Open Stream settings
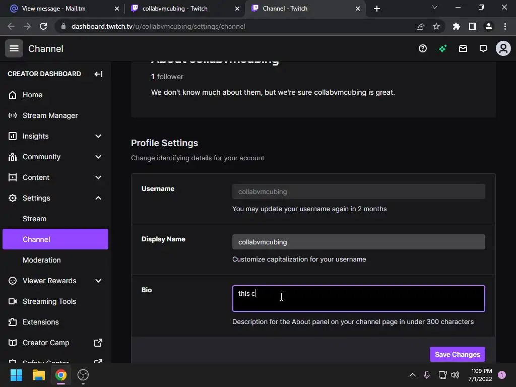Viewport: 516px width, 387px height. [x=55, y=219]
